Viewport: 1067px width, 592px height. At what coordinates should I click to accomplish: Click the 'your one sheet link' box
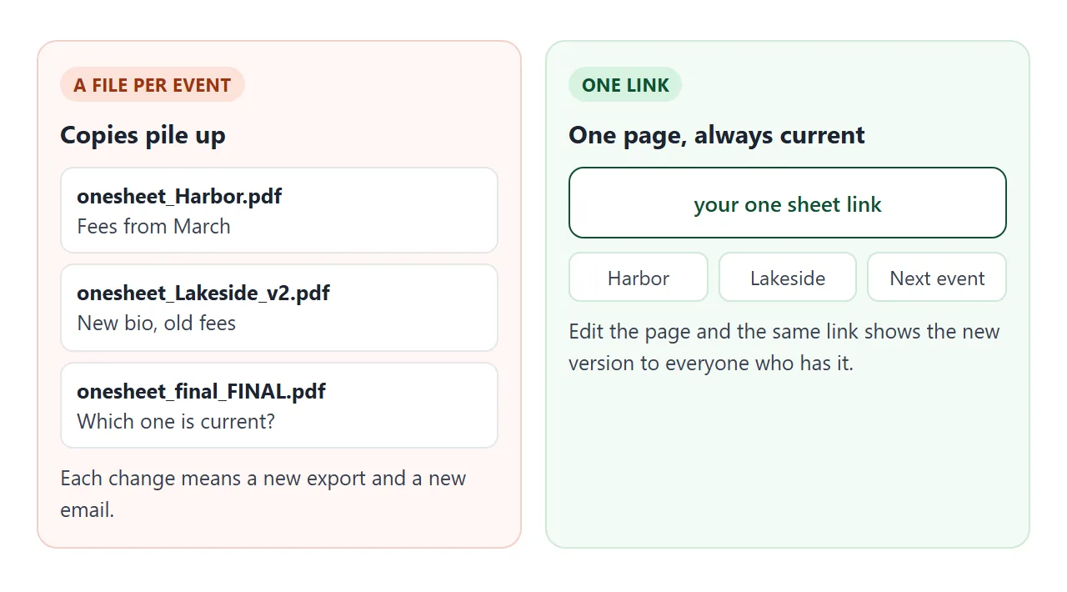point(788,203)
